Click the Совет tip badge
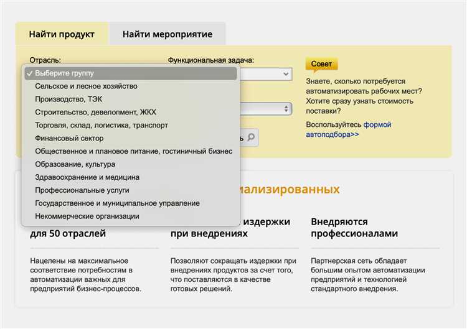Screen dimensions: 467x329 [321, 65]
